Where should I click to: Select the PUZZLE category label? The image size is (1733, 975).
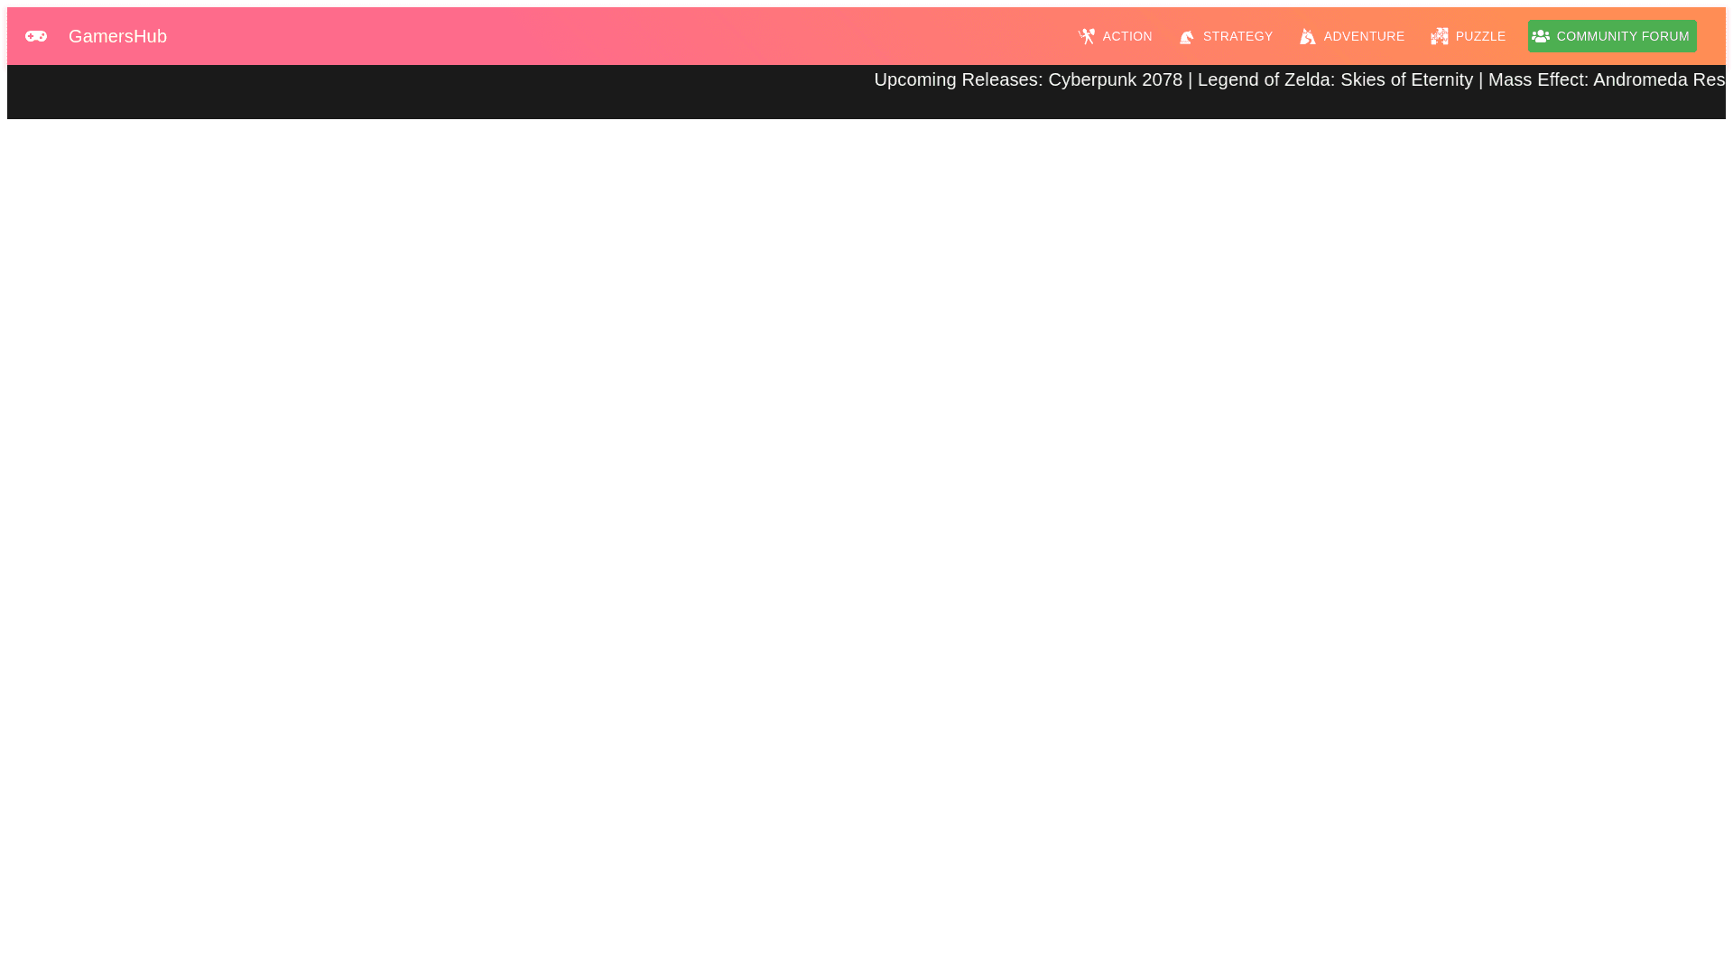pos(1480,36)
